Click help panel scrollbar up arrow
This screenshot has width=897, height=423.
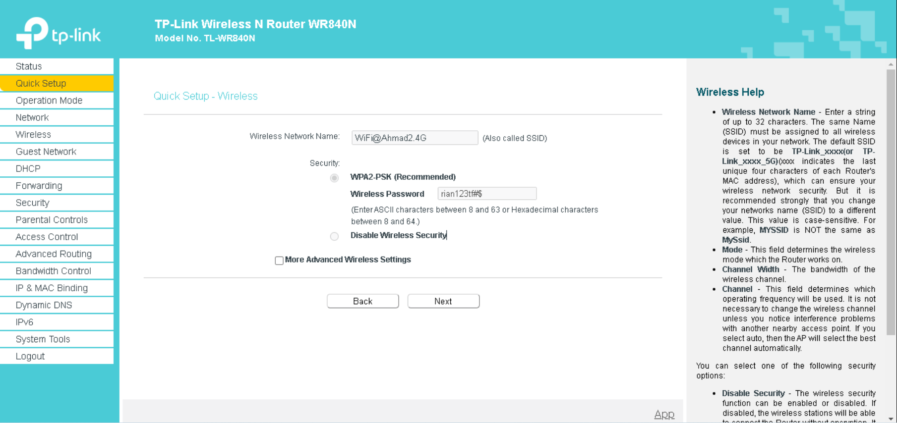(891, 64)
